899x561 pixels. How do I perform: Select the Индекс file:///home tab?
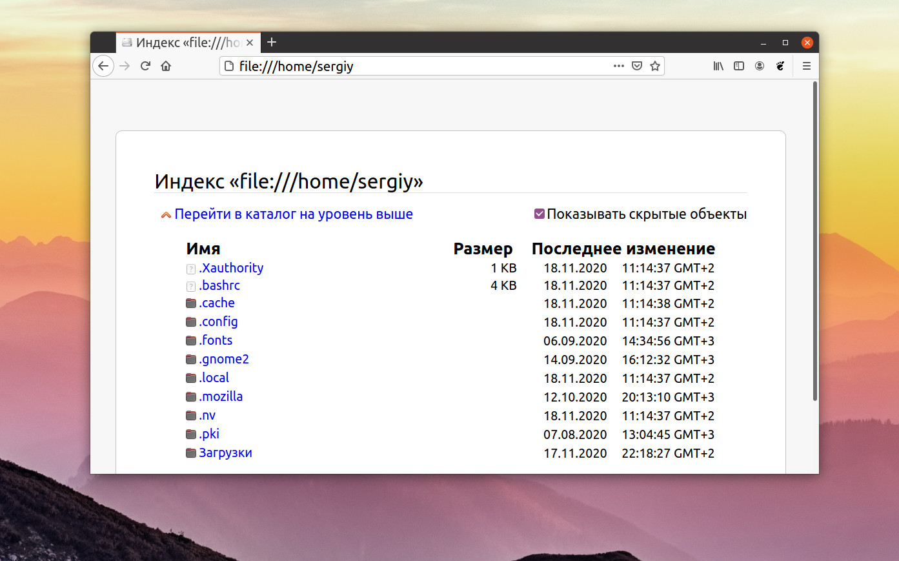click(181, 43)
